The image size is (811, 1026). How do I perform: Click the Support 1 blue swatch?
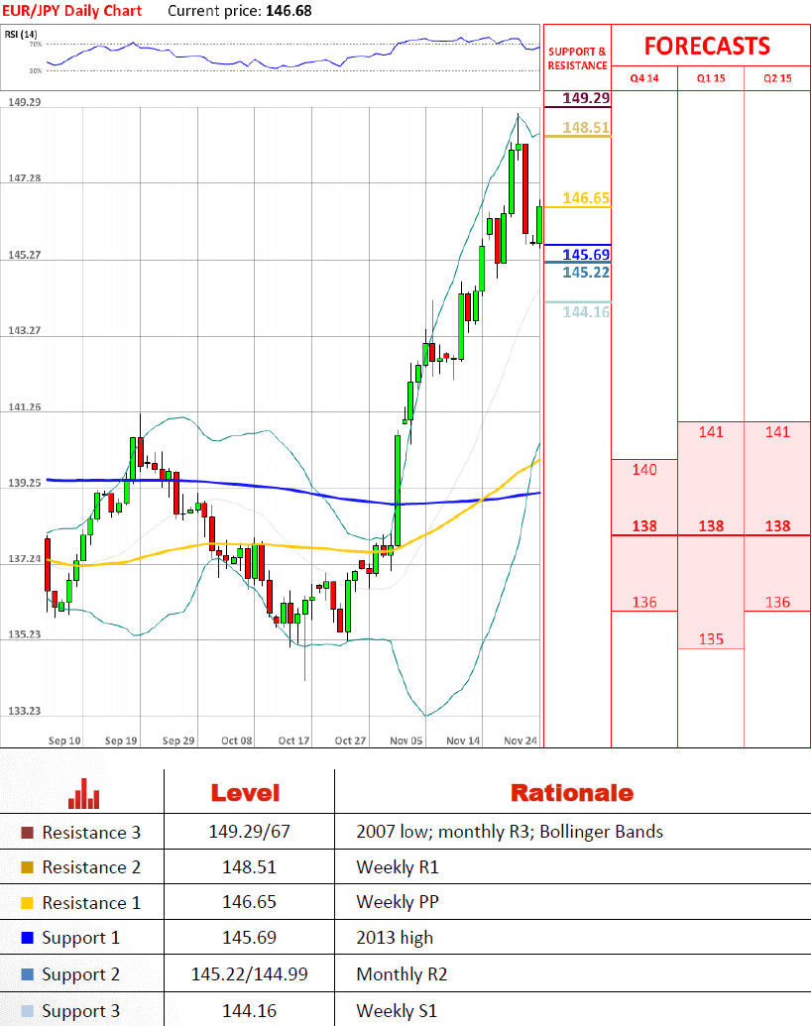(27, 938)
